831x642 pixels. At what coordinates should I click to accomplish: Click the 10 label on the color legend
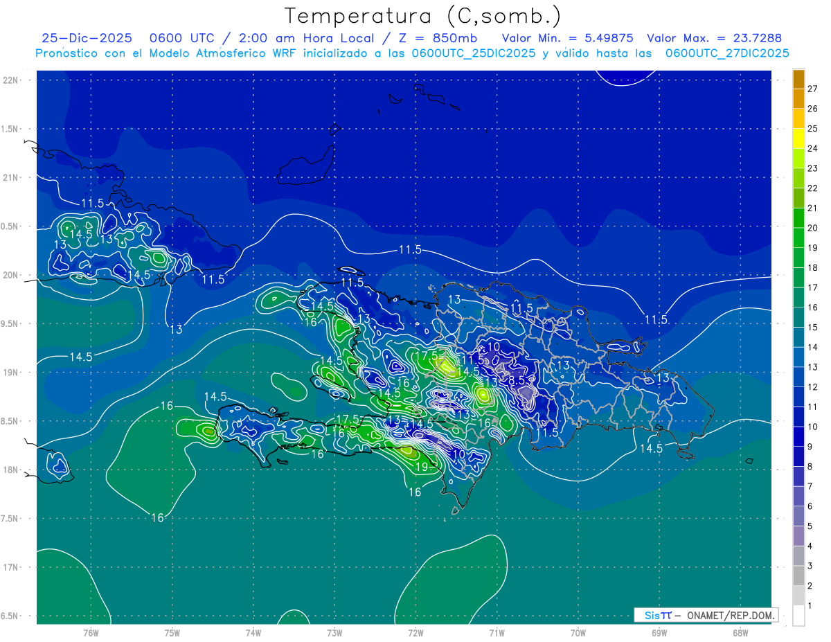point(812,427)
